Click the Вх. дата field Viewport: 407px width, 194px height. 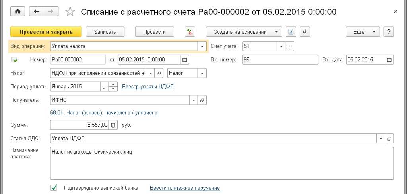point(366,59)
